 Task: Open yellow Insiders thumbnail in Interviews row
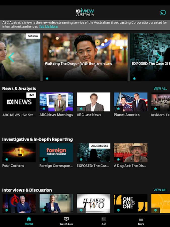point(160,204)
